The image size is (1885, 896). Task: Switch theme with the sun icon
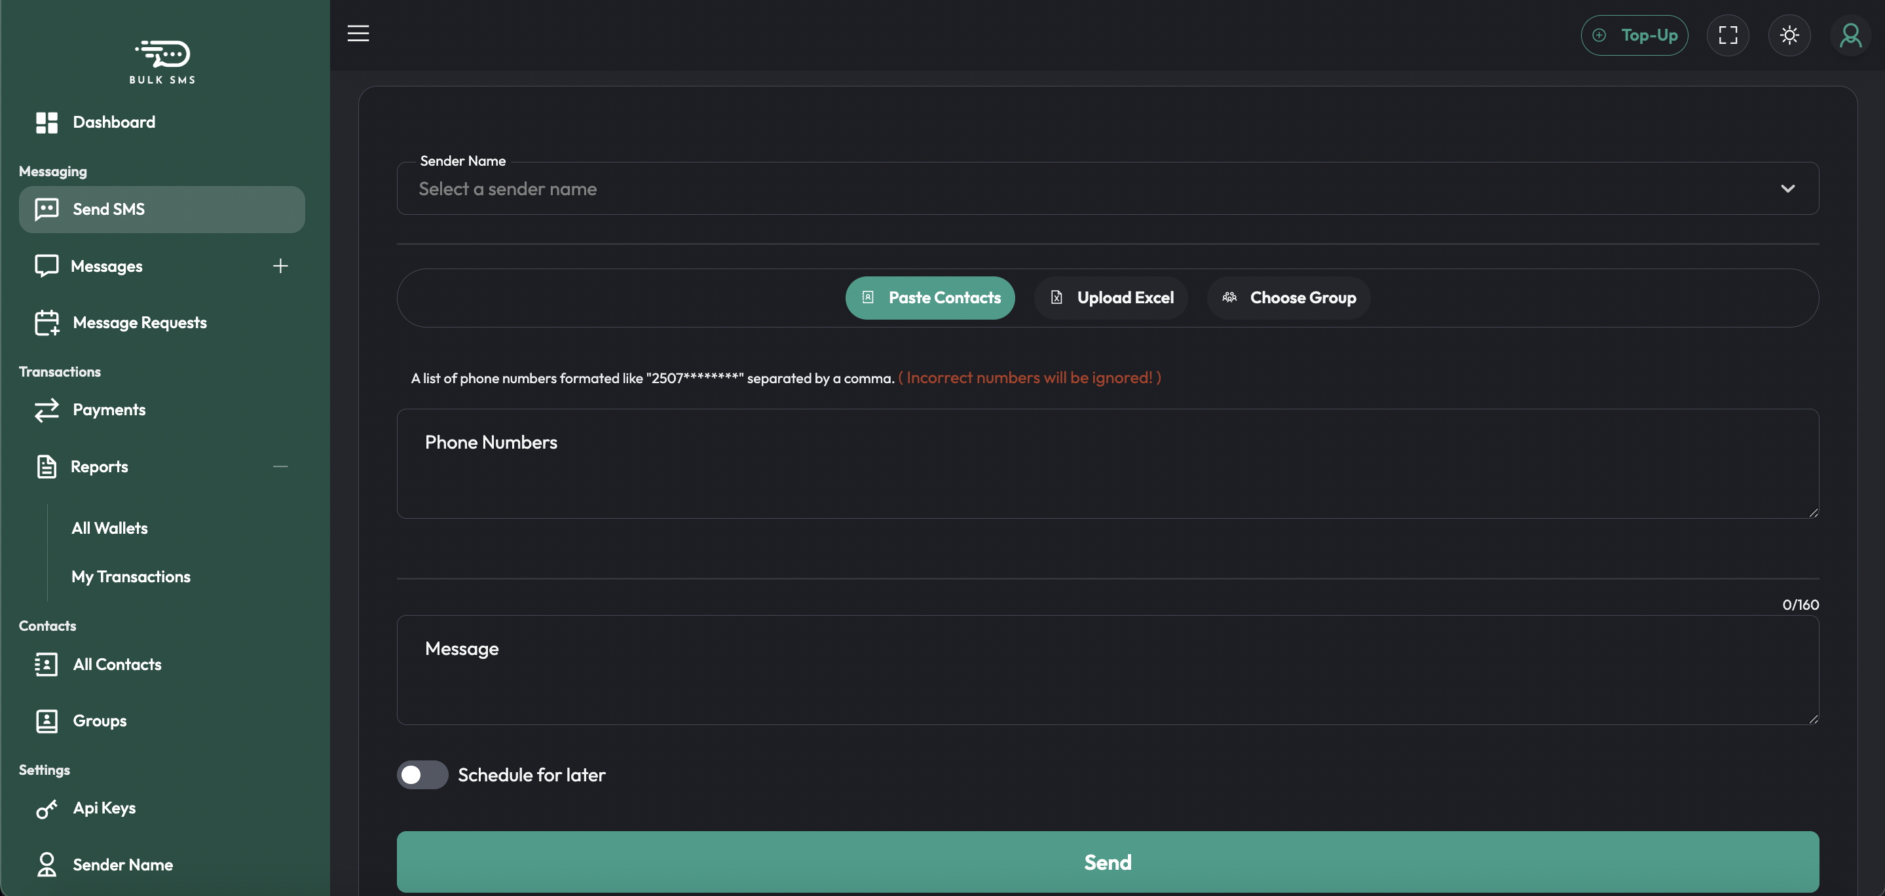tap(1789, 35)
